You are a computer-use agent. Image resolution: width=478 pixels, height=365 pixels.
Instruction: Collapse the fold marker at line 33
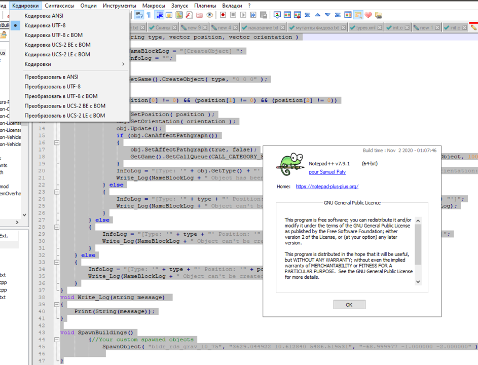coord(57,262)
